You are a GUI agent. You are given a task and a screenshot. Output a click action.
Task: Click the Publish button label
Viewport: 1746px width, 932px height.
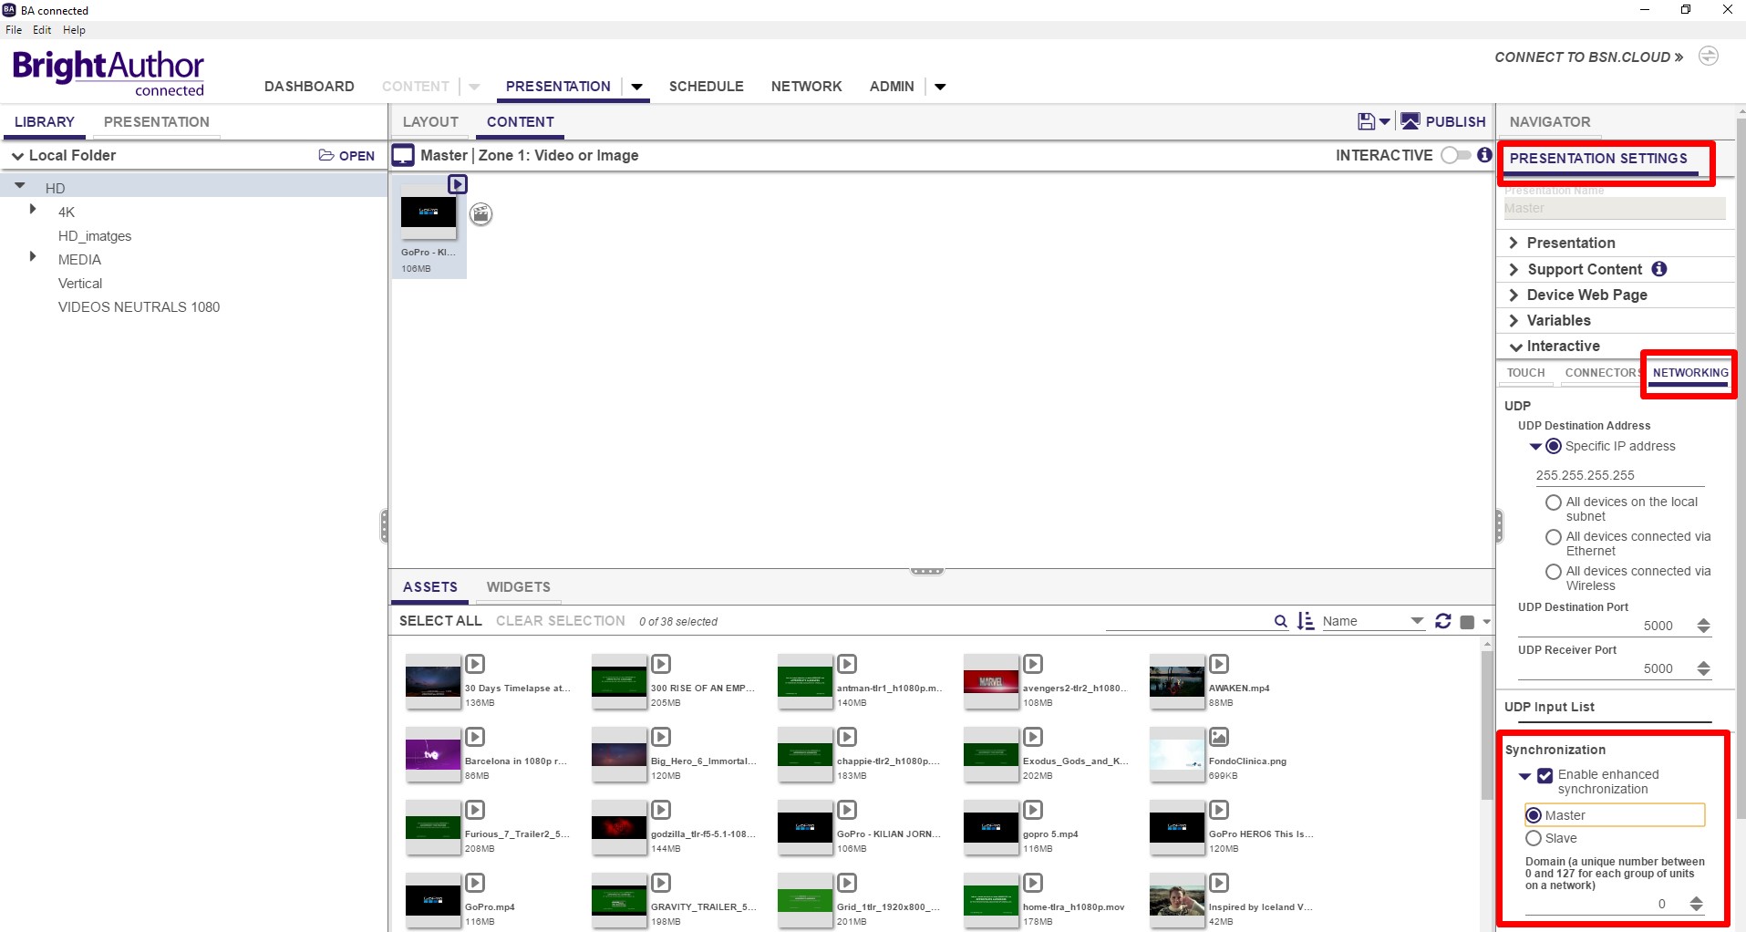(1455, 122)
